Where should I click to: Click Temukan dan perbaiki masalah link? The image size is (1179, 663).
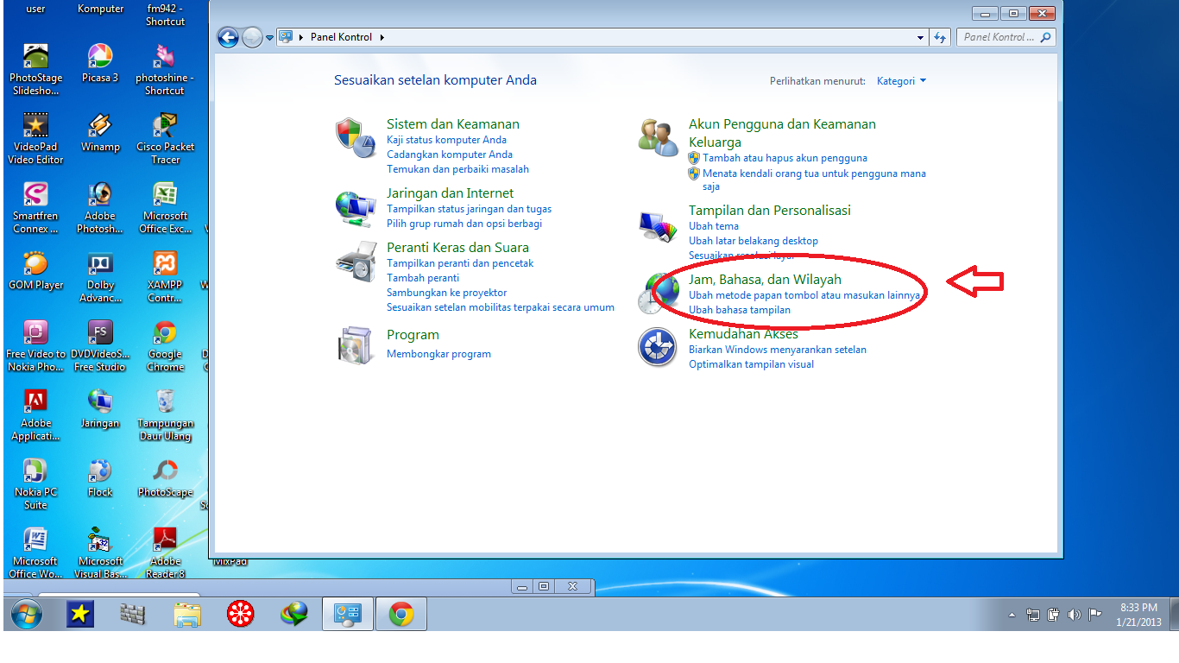(457, 169)
